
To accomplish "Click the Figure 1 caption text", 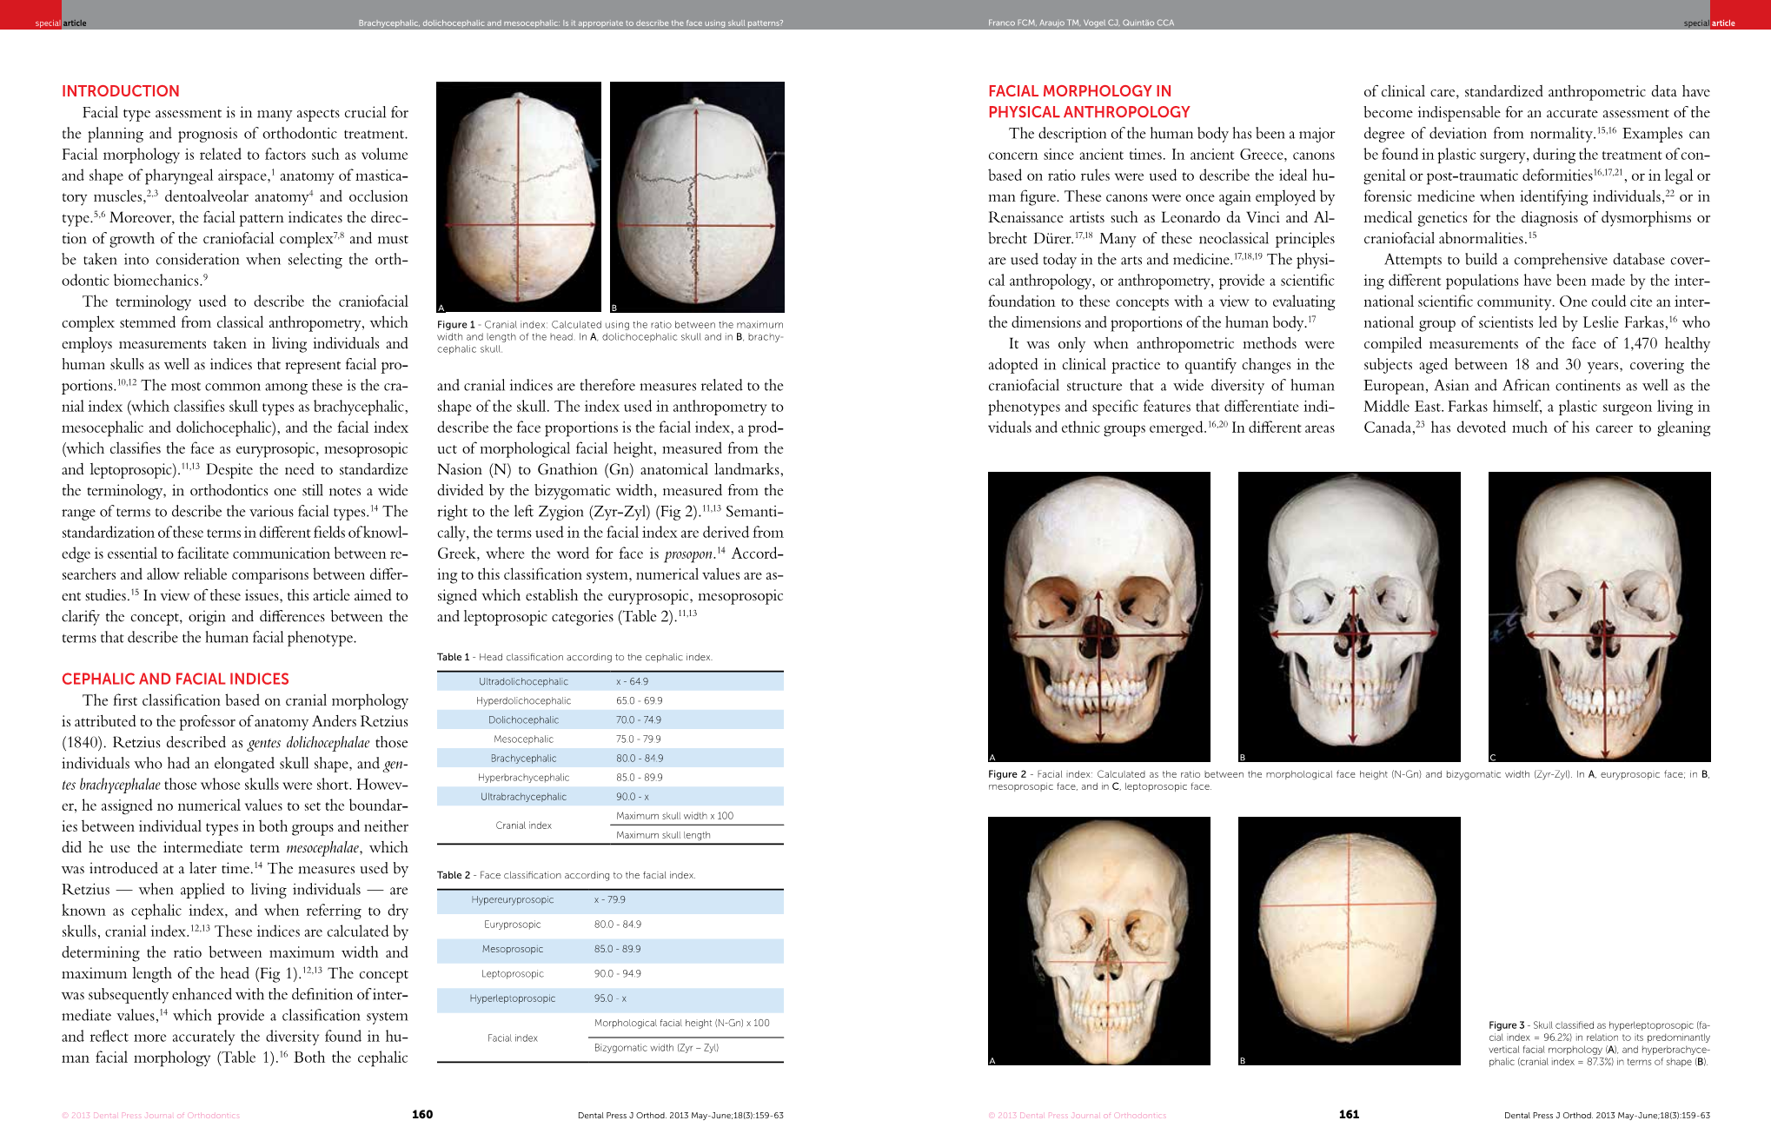I will tap(610, 336).
